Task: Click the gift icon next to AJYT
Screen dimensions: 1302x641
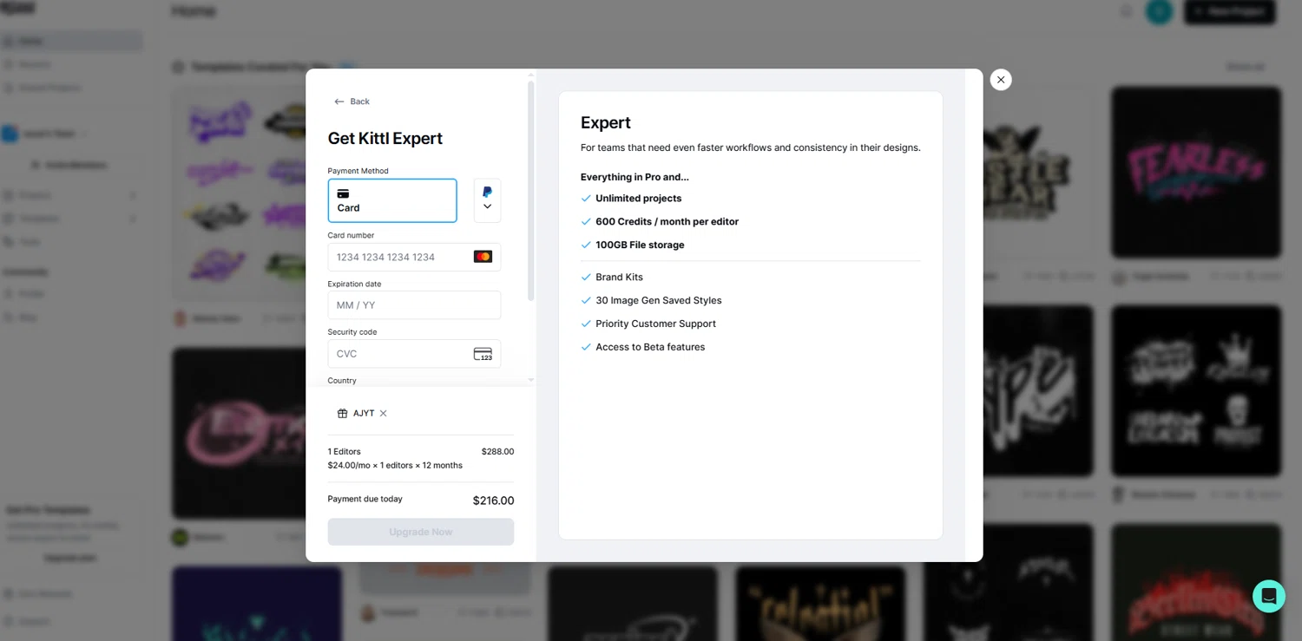Action: tap(343, 413)
